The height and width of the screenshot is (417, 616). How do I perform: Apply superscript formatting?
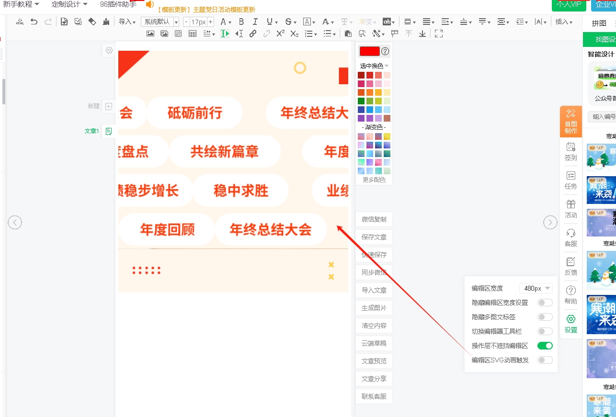(x=281, y=34)
